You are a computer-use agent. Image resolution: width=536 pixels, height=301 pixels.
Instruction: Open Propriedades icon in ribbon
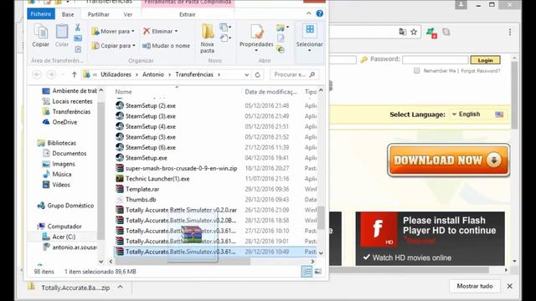click(257, 32)
